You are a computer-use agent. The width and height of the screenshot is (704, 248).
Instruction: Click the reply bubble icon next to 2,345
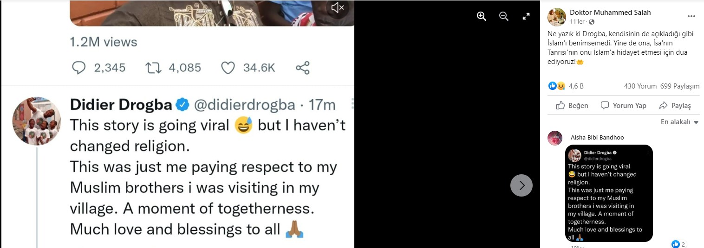coord(79,68)
